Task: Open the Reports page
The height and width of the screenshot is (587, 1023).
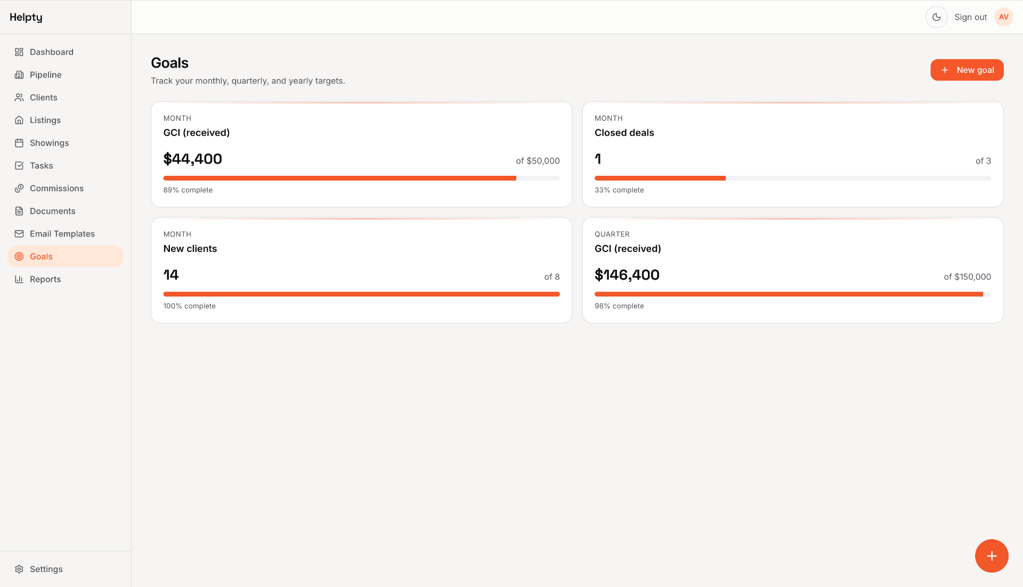Action: pyautogui.click(x=66, y=279)
